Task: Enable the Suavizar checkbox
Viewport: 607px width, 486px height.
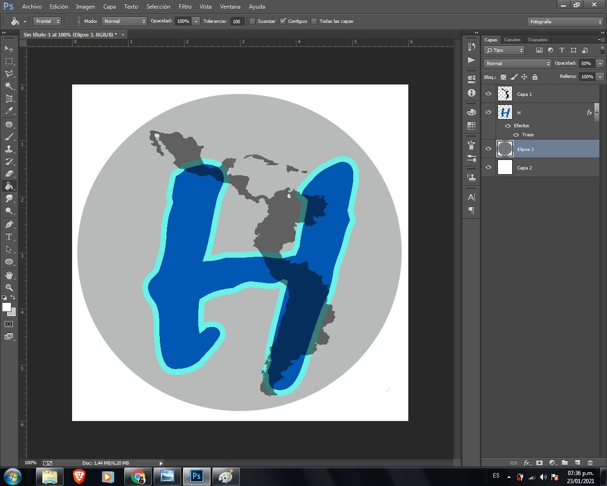Action: (252, 21)
